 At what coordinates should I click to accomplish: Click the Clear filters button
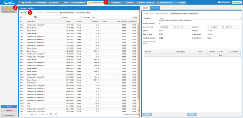pyautogui.click(x=135, y=17)
